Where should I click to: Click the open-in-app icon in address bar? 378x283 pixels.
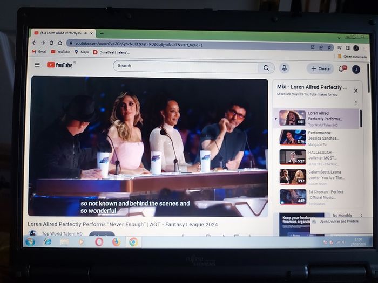point(313,47)
